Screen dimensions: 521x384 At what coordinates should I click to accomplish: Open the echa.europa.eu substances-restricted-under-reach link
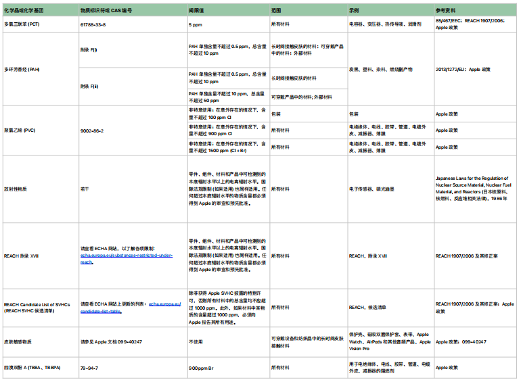pos(126,256)
